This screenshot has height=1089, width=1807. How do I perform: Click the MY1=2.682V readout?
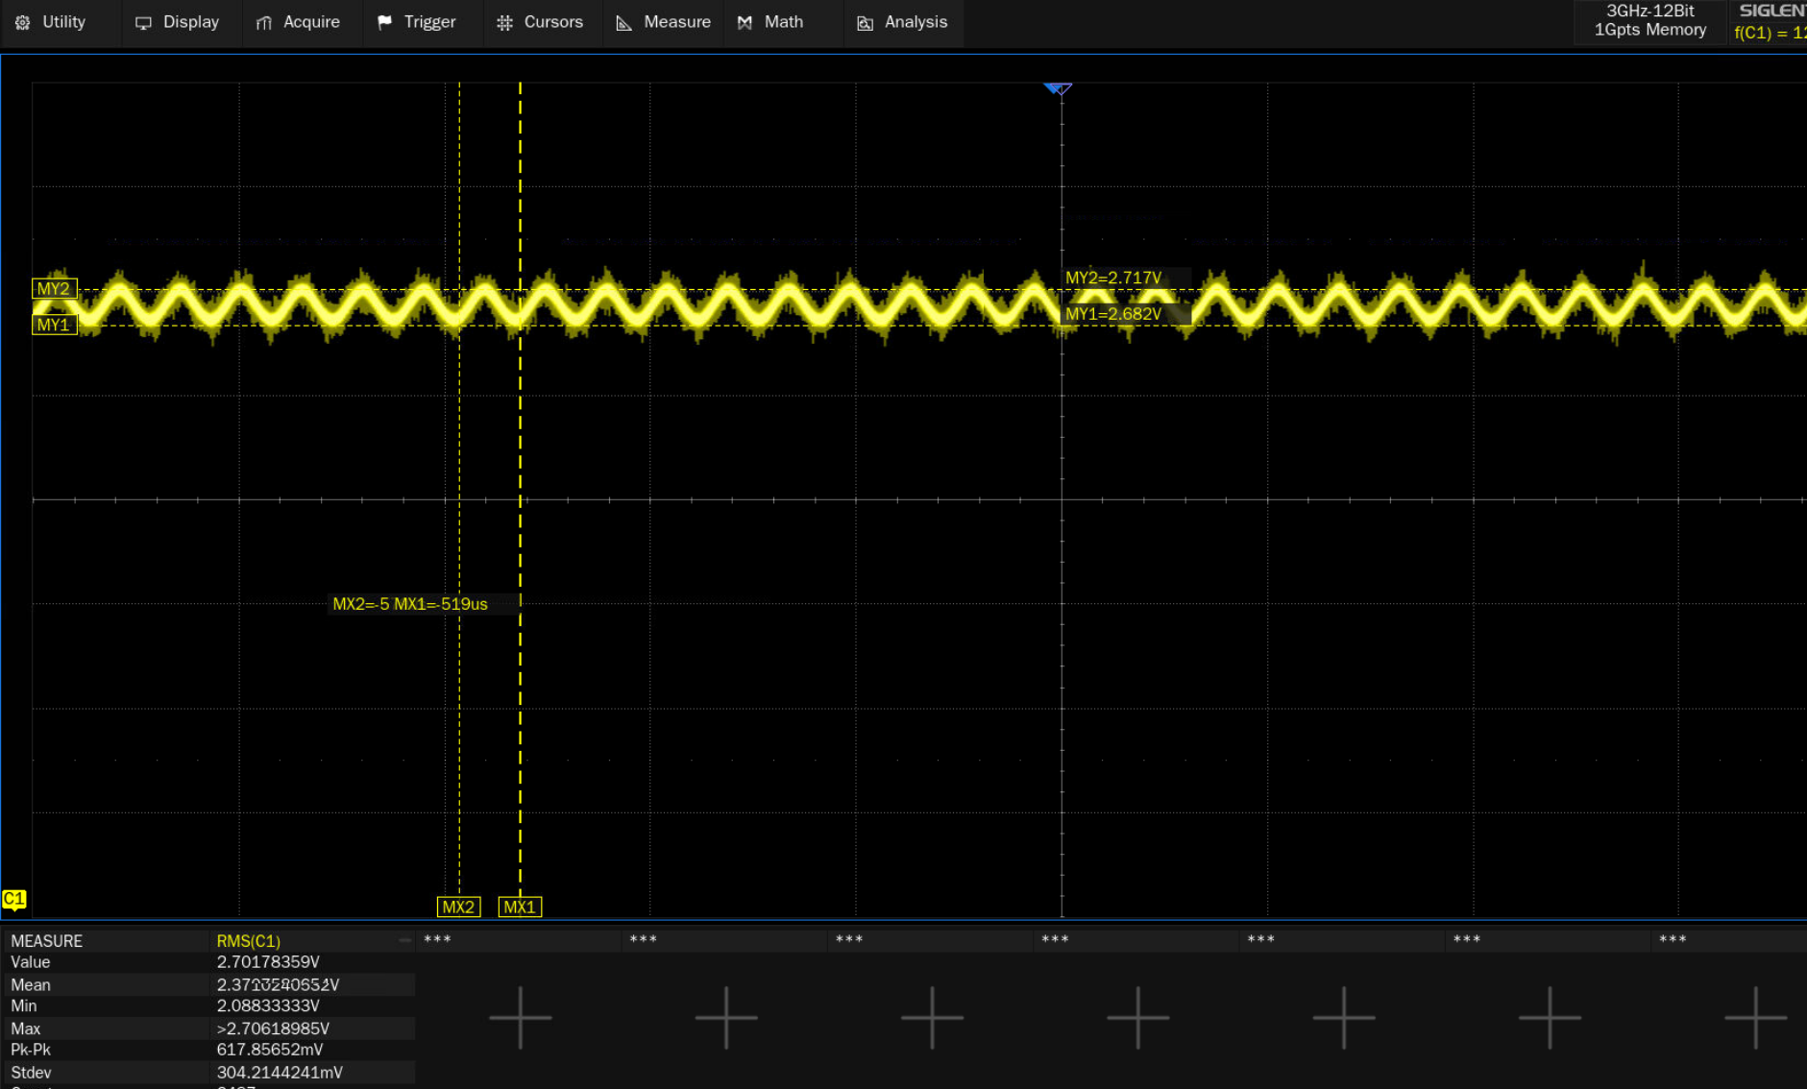[x=1113, y=314]
